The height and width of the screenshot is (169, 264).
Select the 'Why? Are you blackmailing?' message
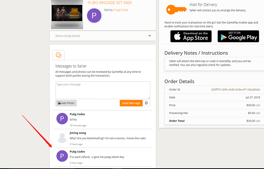coord(108,138)
